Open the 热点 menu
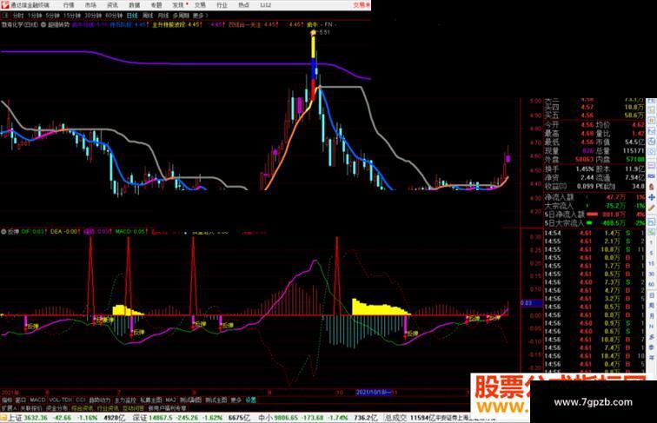 pos(243,5)
